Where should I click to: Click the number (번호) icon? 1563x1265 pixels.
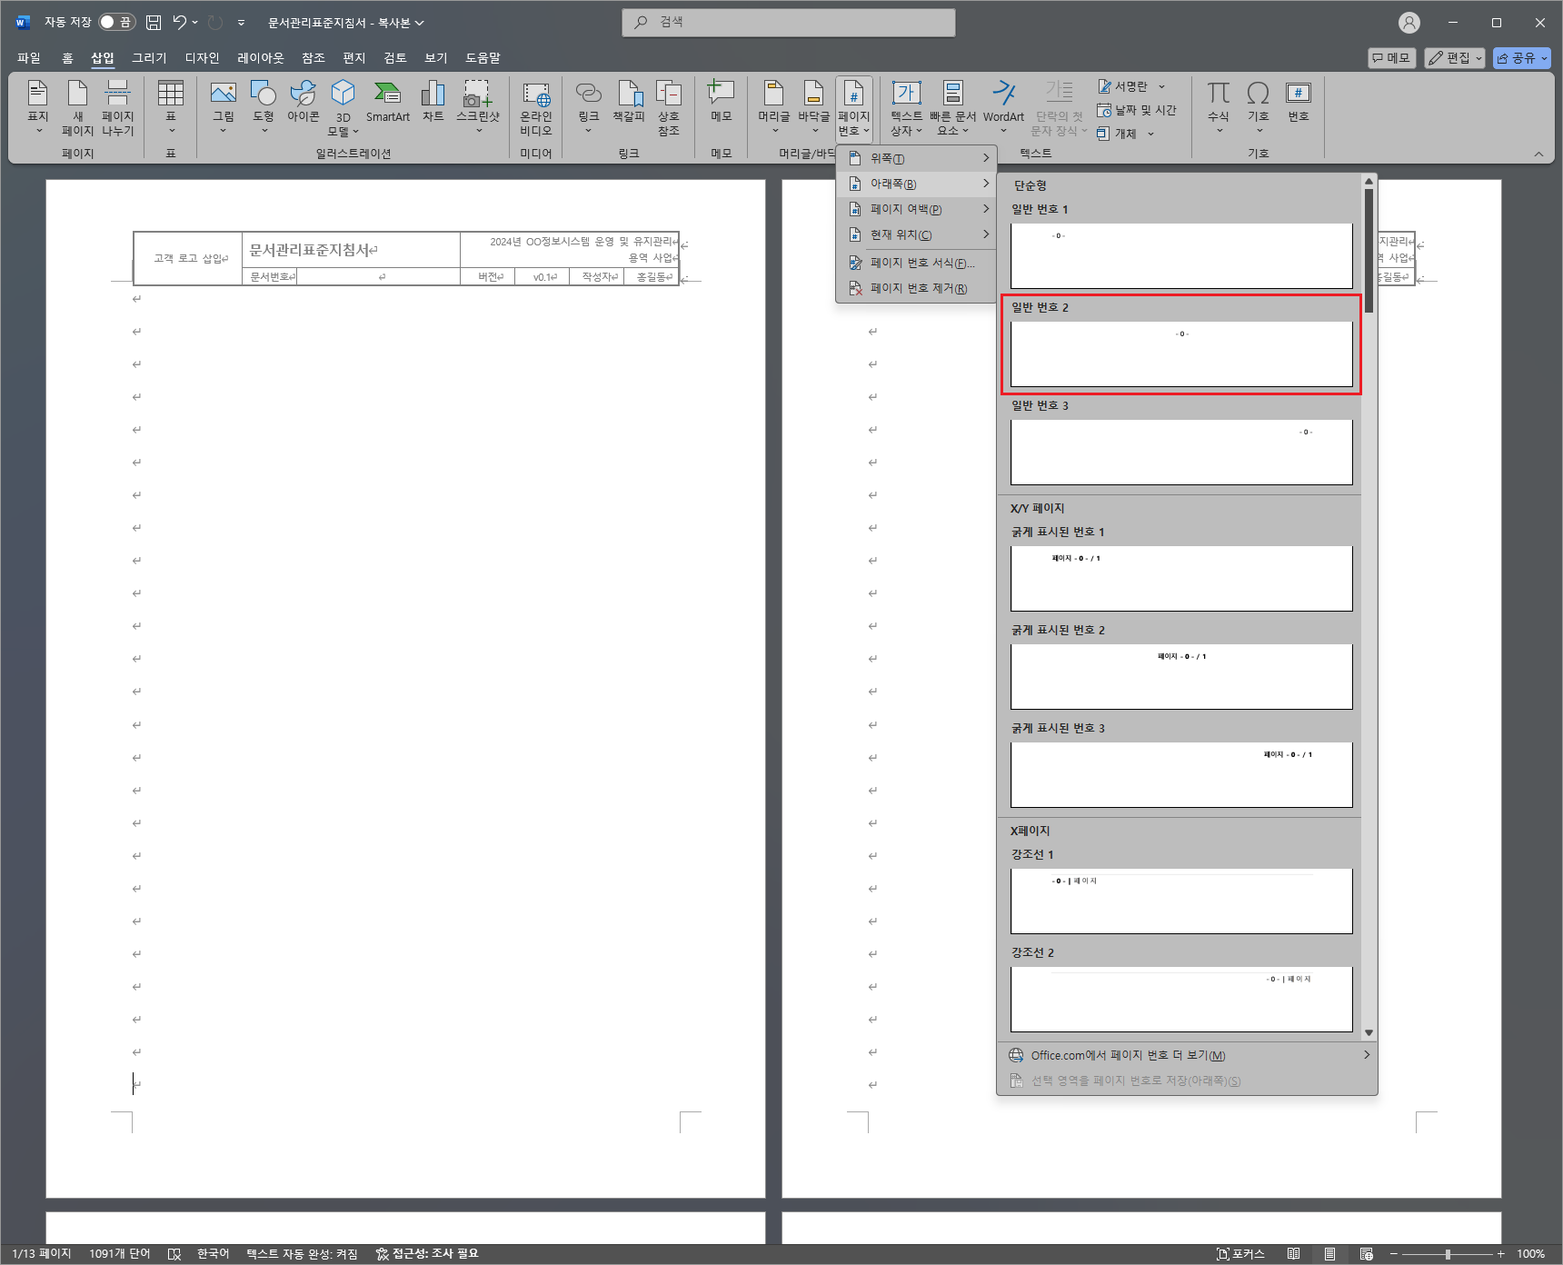coord(1299,102)
